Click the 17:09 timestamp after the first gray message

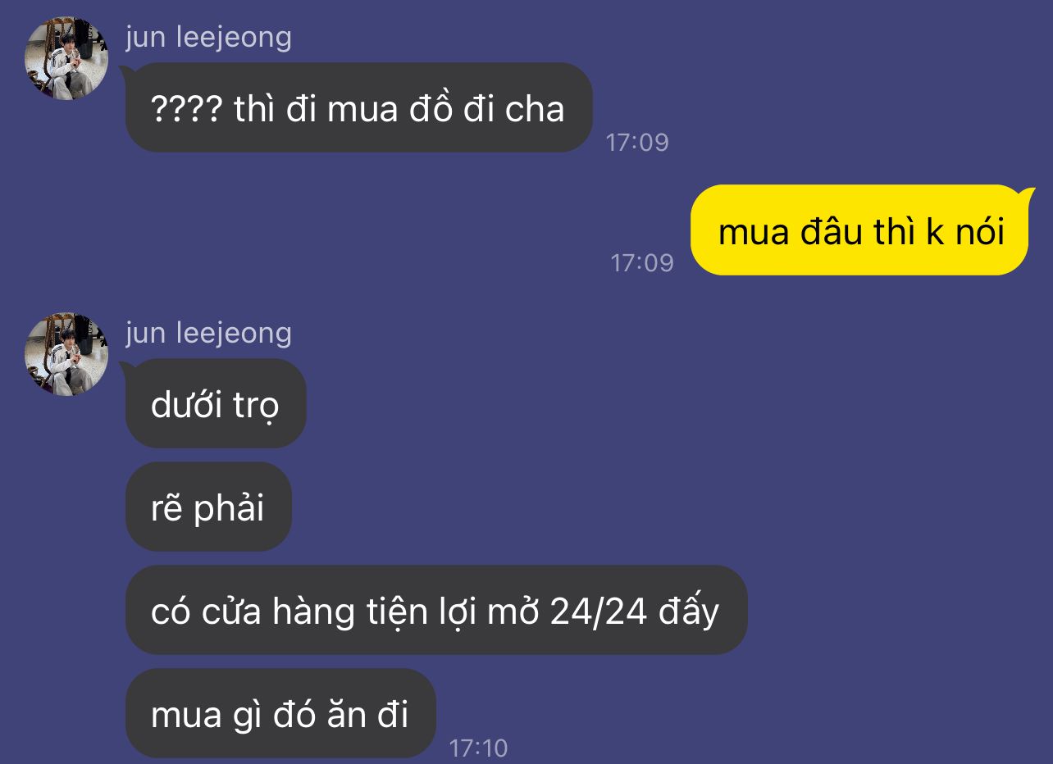pos(637,143)
